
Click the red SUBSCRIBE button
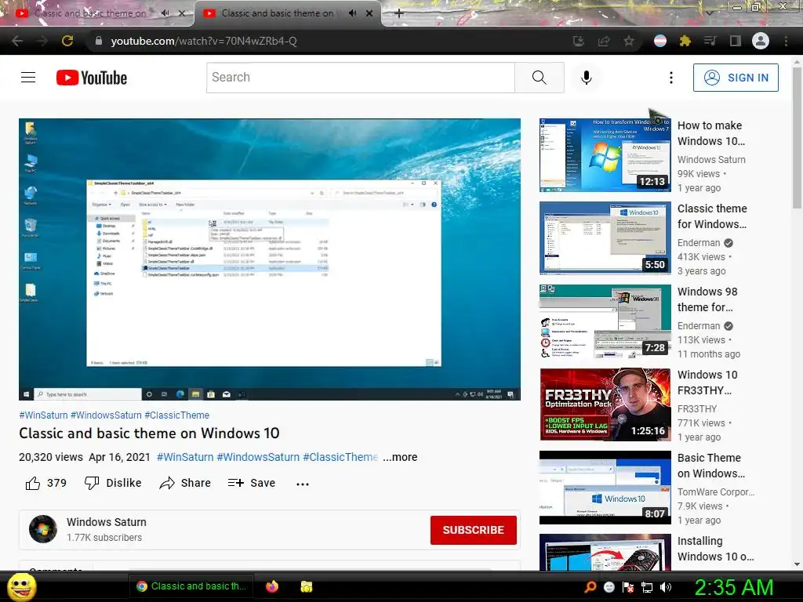(473, 530)
